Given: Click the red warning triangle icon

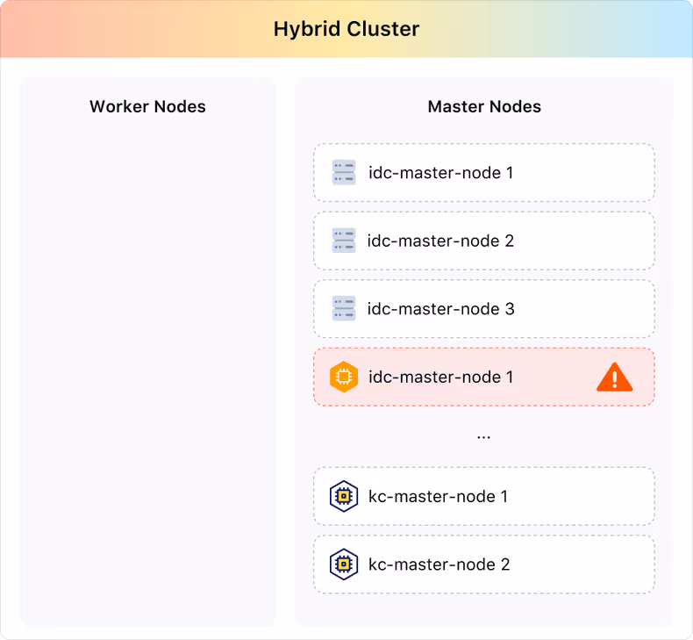Looking at the screenshot, I should point(614,378).
